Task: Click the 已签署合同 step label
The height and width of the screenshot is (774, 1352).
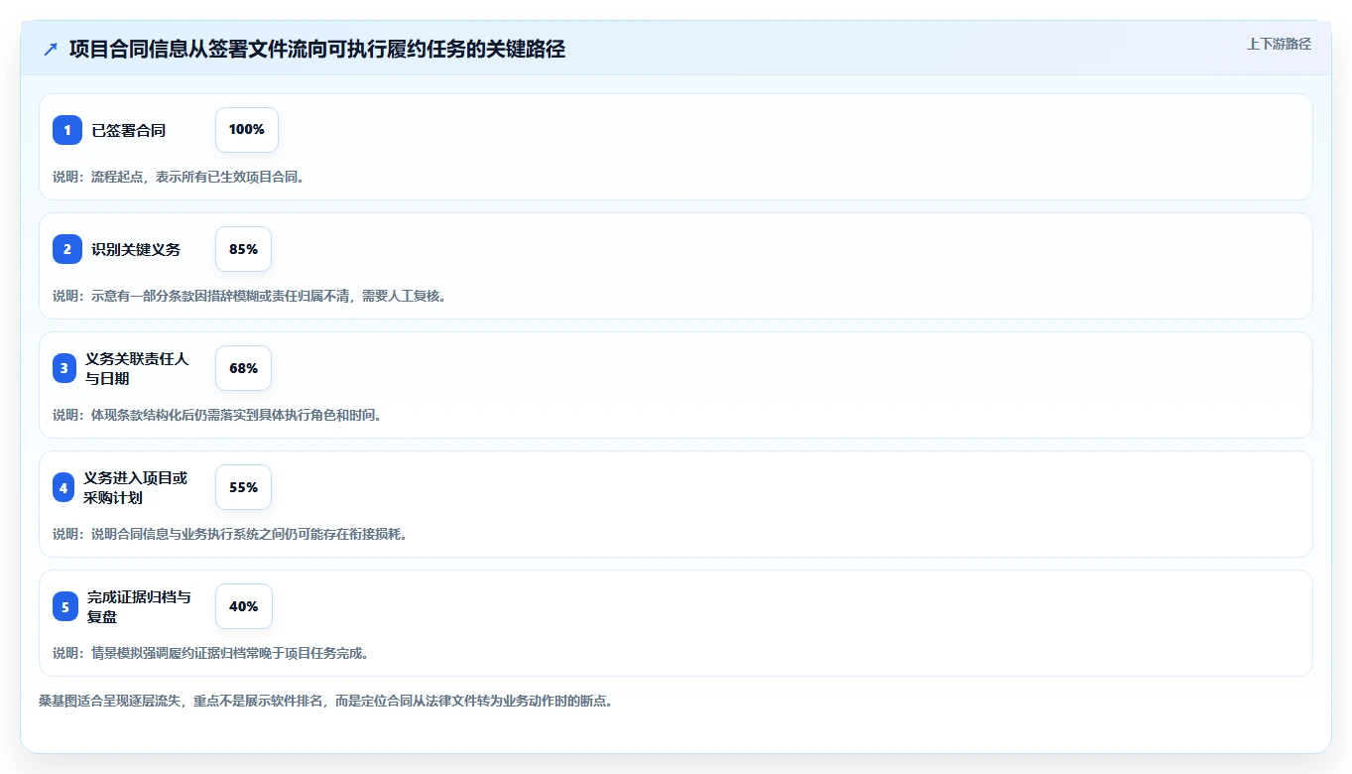Action: point(129,130)
